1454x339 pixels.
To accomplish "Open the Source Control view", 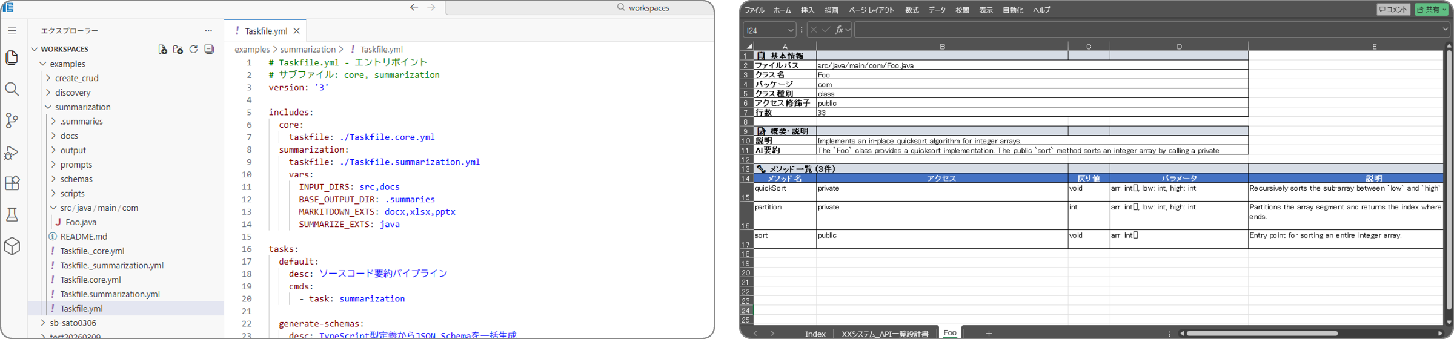I will (x=12, y=120).
